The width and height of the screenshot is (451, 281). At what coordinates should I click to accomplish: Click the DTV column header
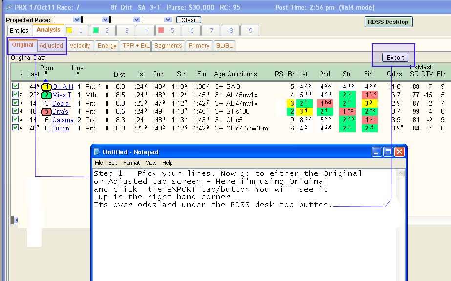(x=428, y=74)
